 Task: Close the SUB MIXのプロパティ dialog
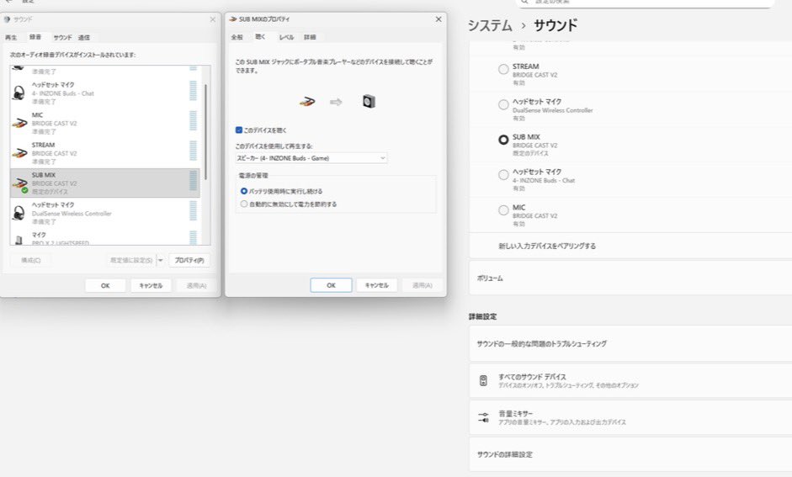click(438, 19)
